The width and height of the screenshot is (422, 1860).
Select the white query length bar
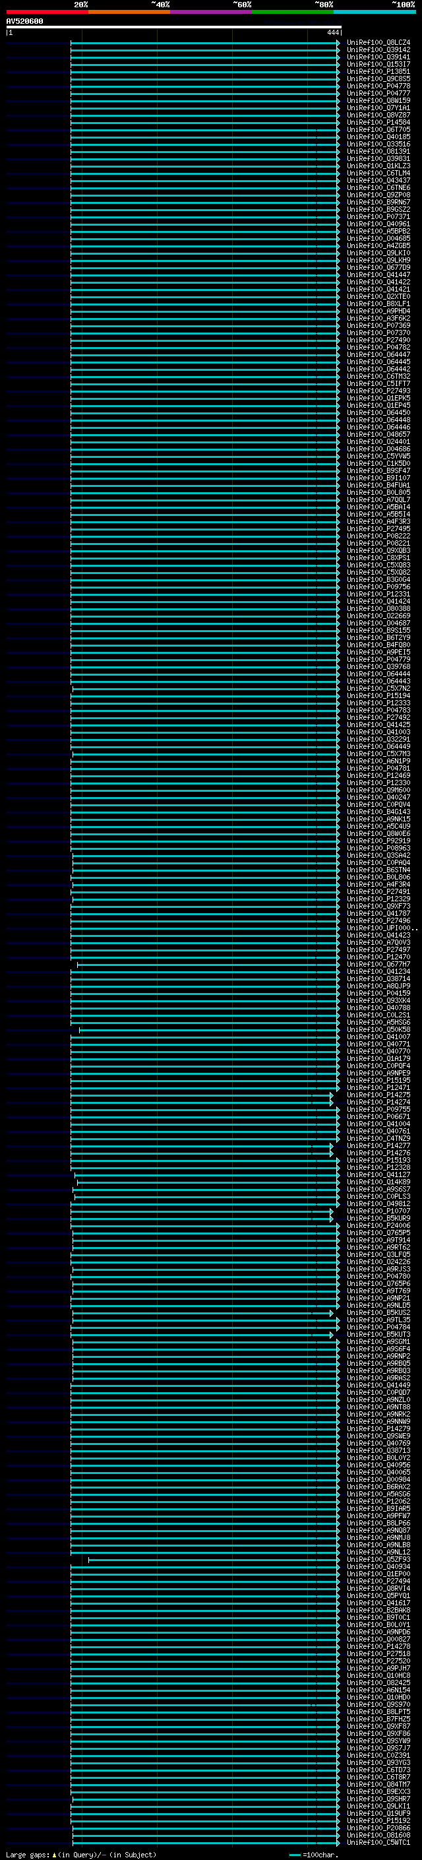(174, 28)
